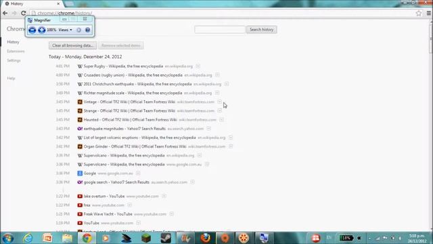Open the Google history entry
433x244 pixels.
90,174
